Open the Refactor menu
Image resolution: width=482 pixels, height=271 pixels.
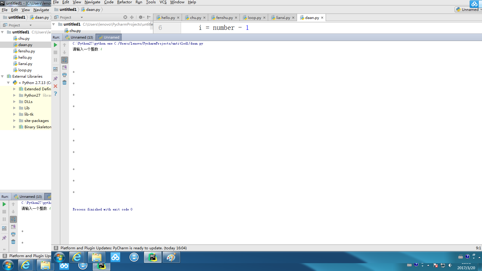124,2
